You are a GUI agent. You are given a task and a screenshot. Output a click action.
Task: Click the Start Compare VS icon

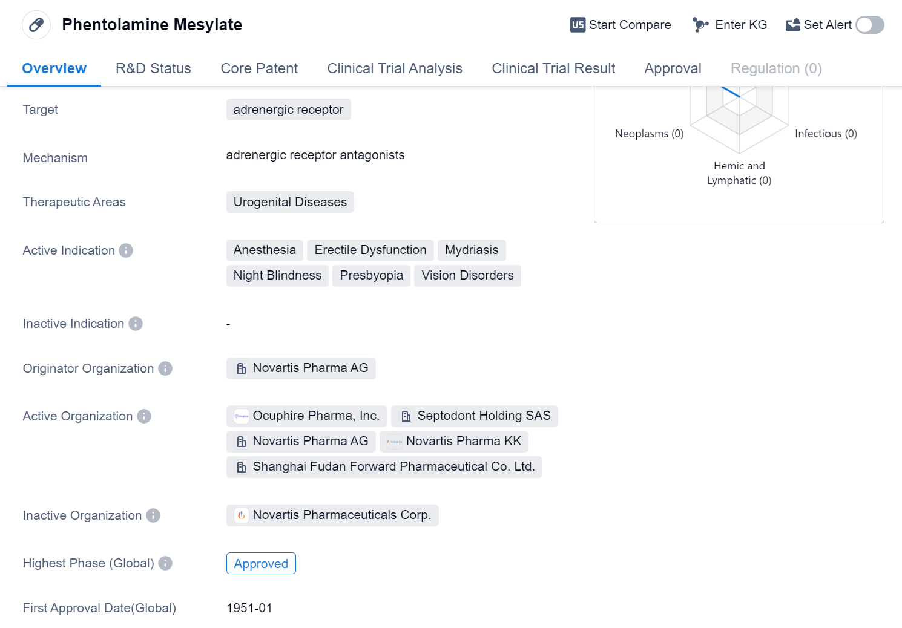coord(578,25)
